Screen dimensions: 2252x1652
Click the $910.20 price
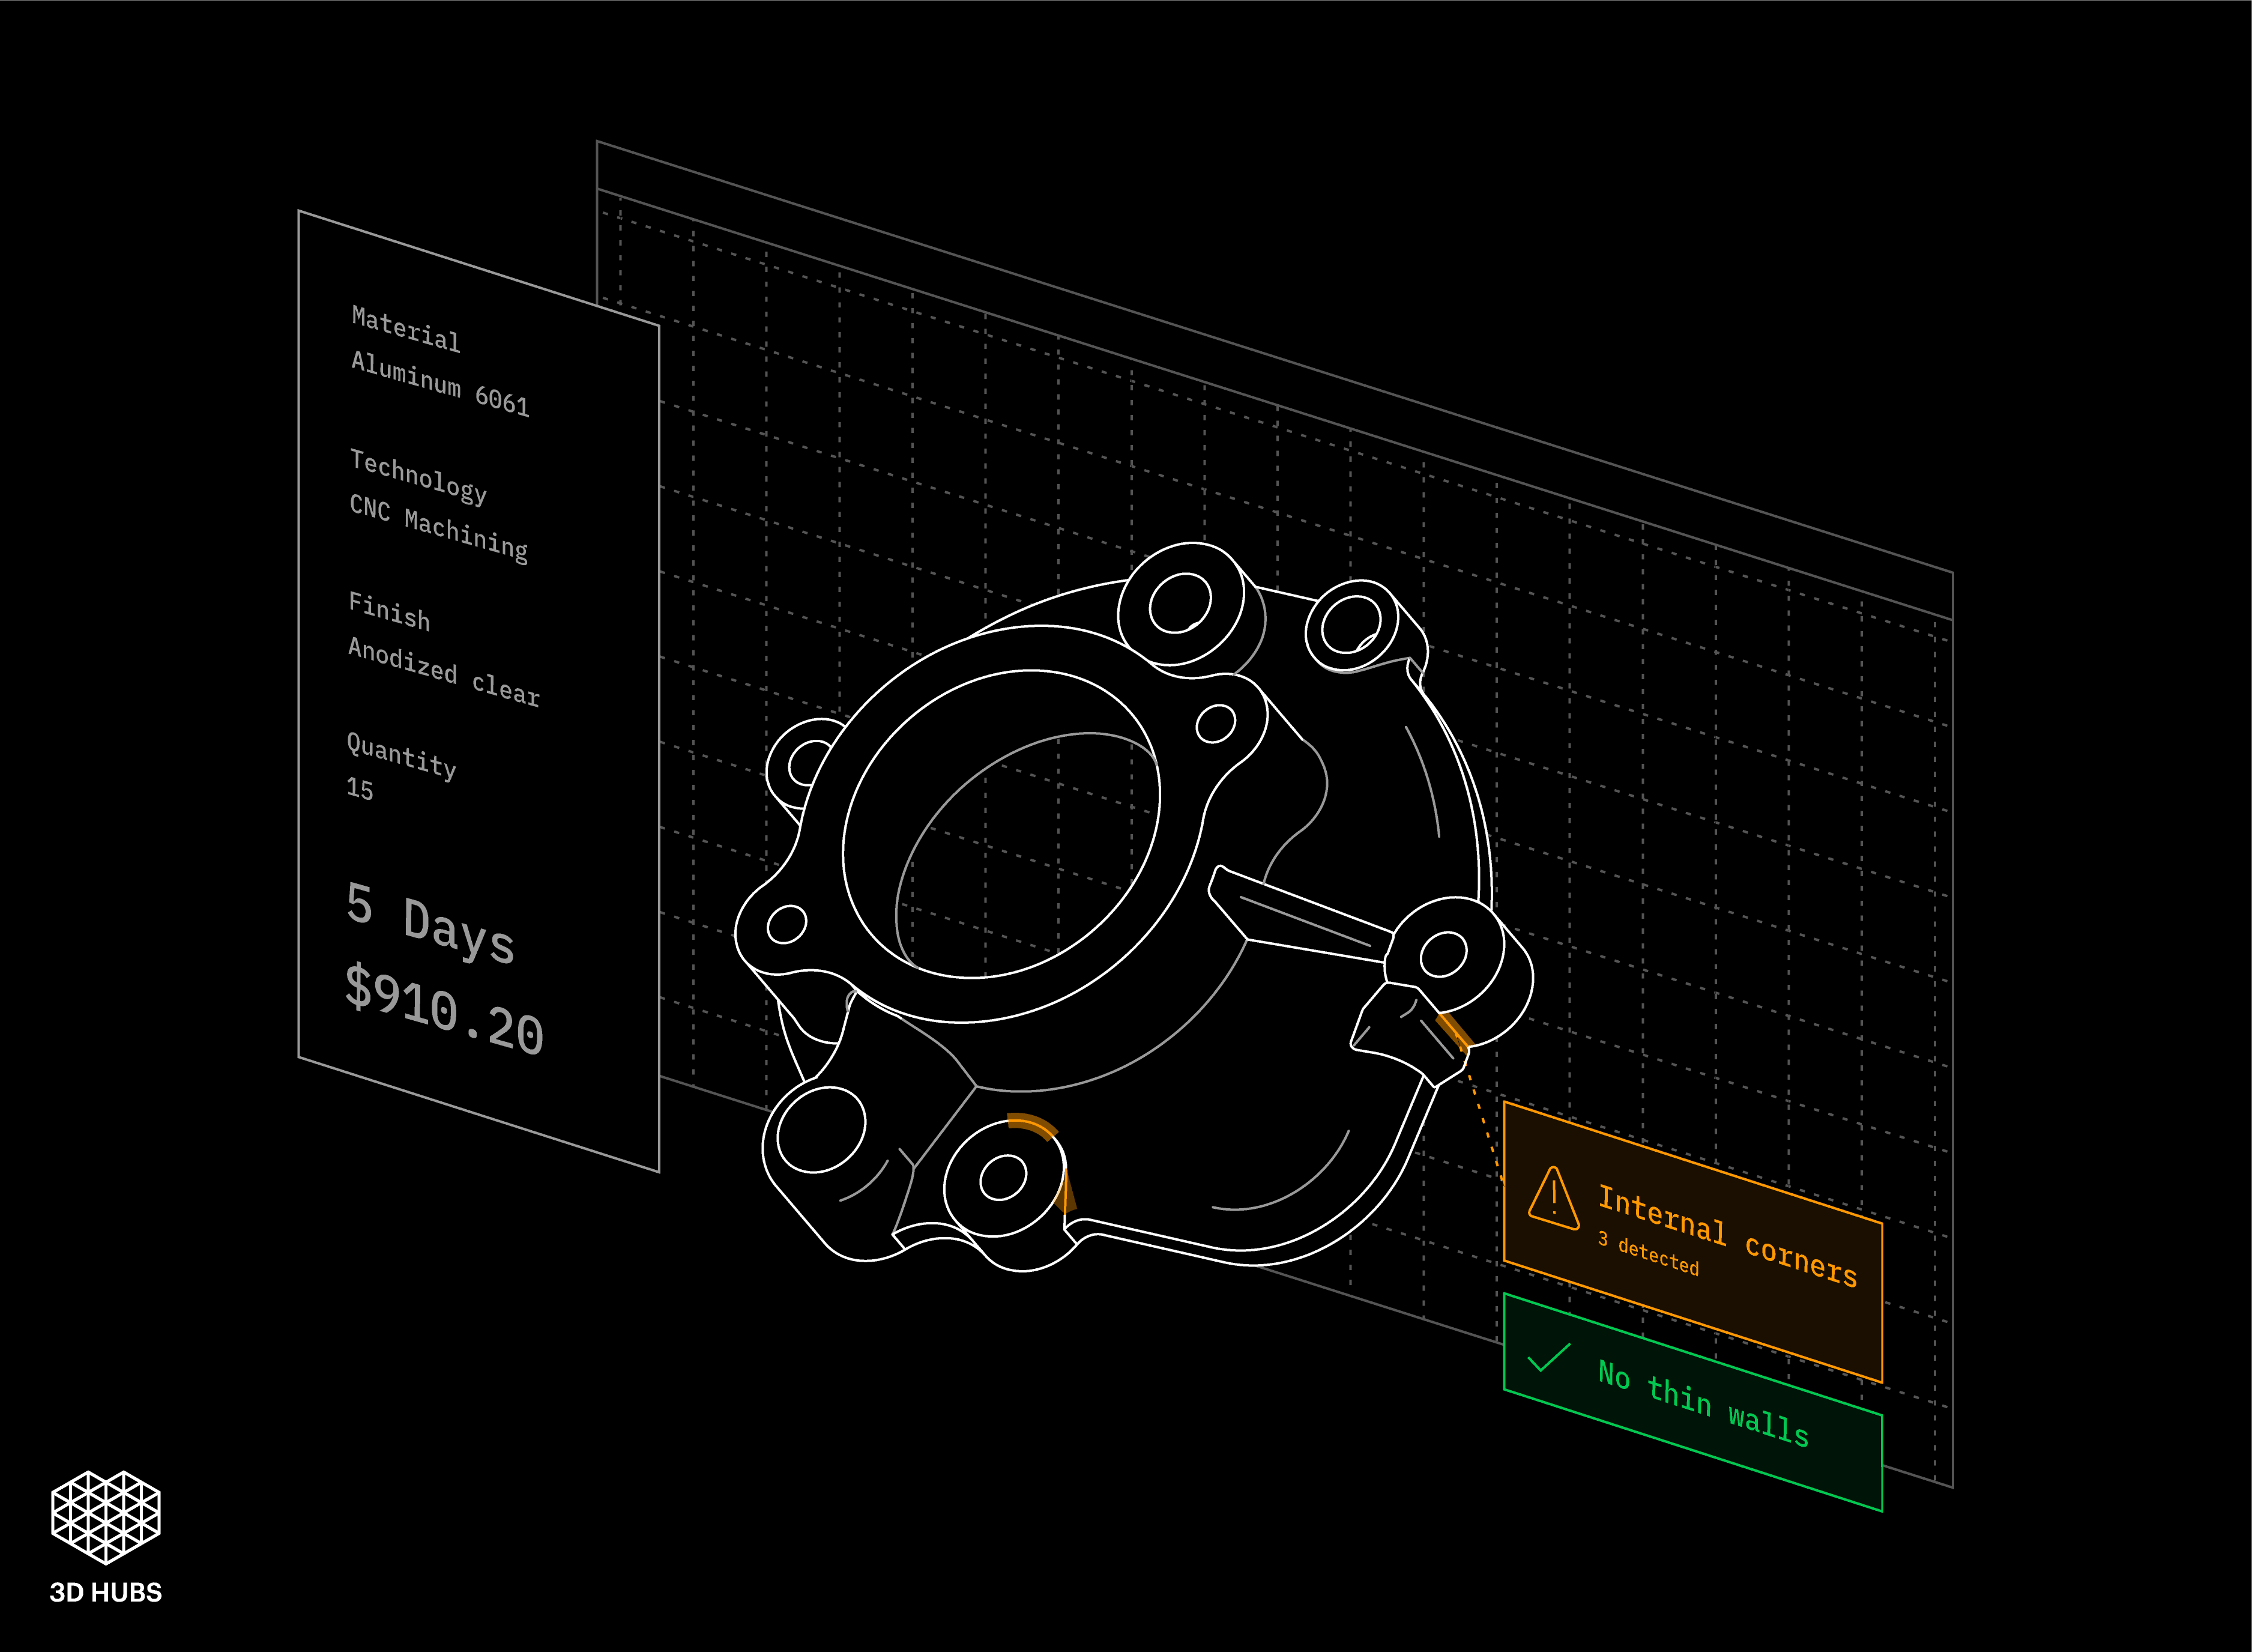click(444, 1010)
